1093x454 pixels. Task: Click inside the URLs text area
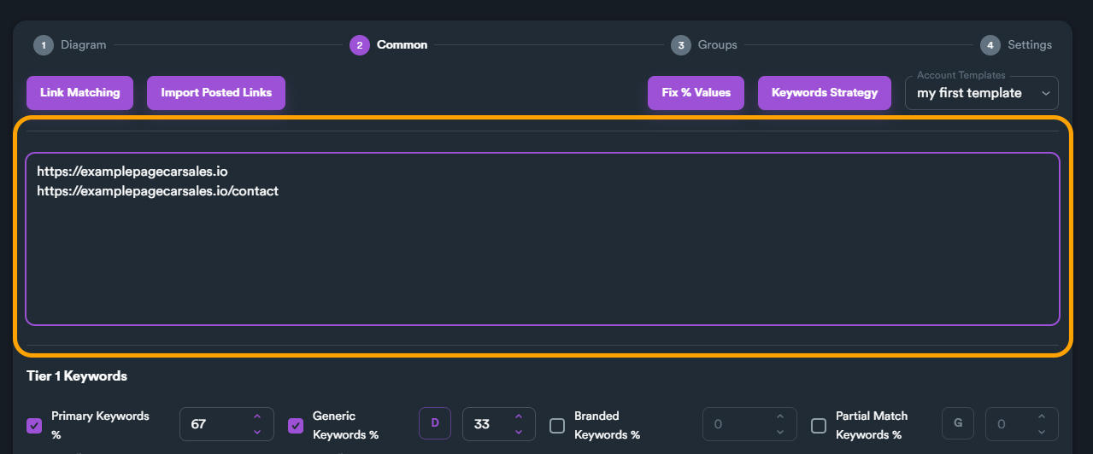click(543, 239)
